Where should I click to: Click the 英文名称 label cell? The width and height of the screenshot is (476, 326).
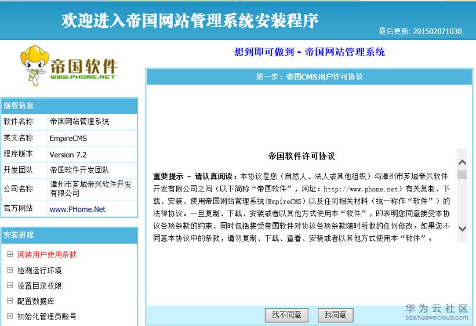[x=24, y=138]
